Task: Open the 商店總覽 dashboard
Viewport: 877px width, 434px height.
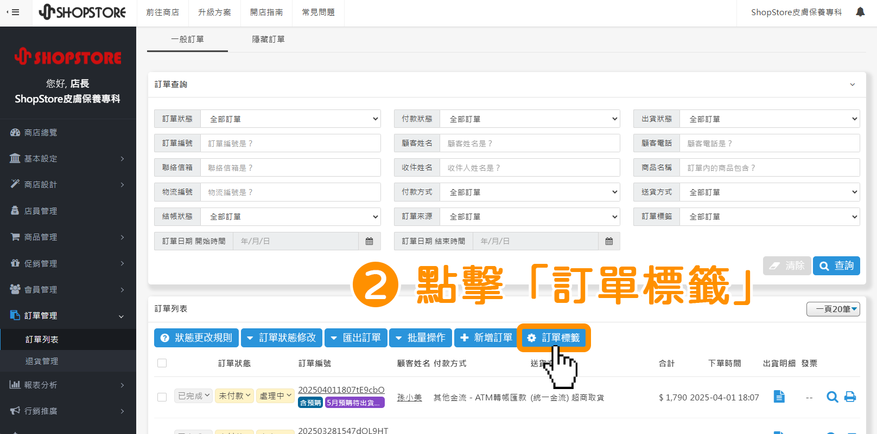Action: [x=68, y=132]
